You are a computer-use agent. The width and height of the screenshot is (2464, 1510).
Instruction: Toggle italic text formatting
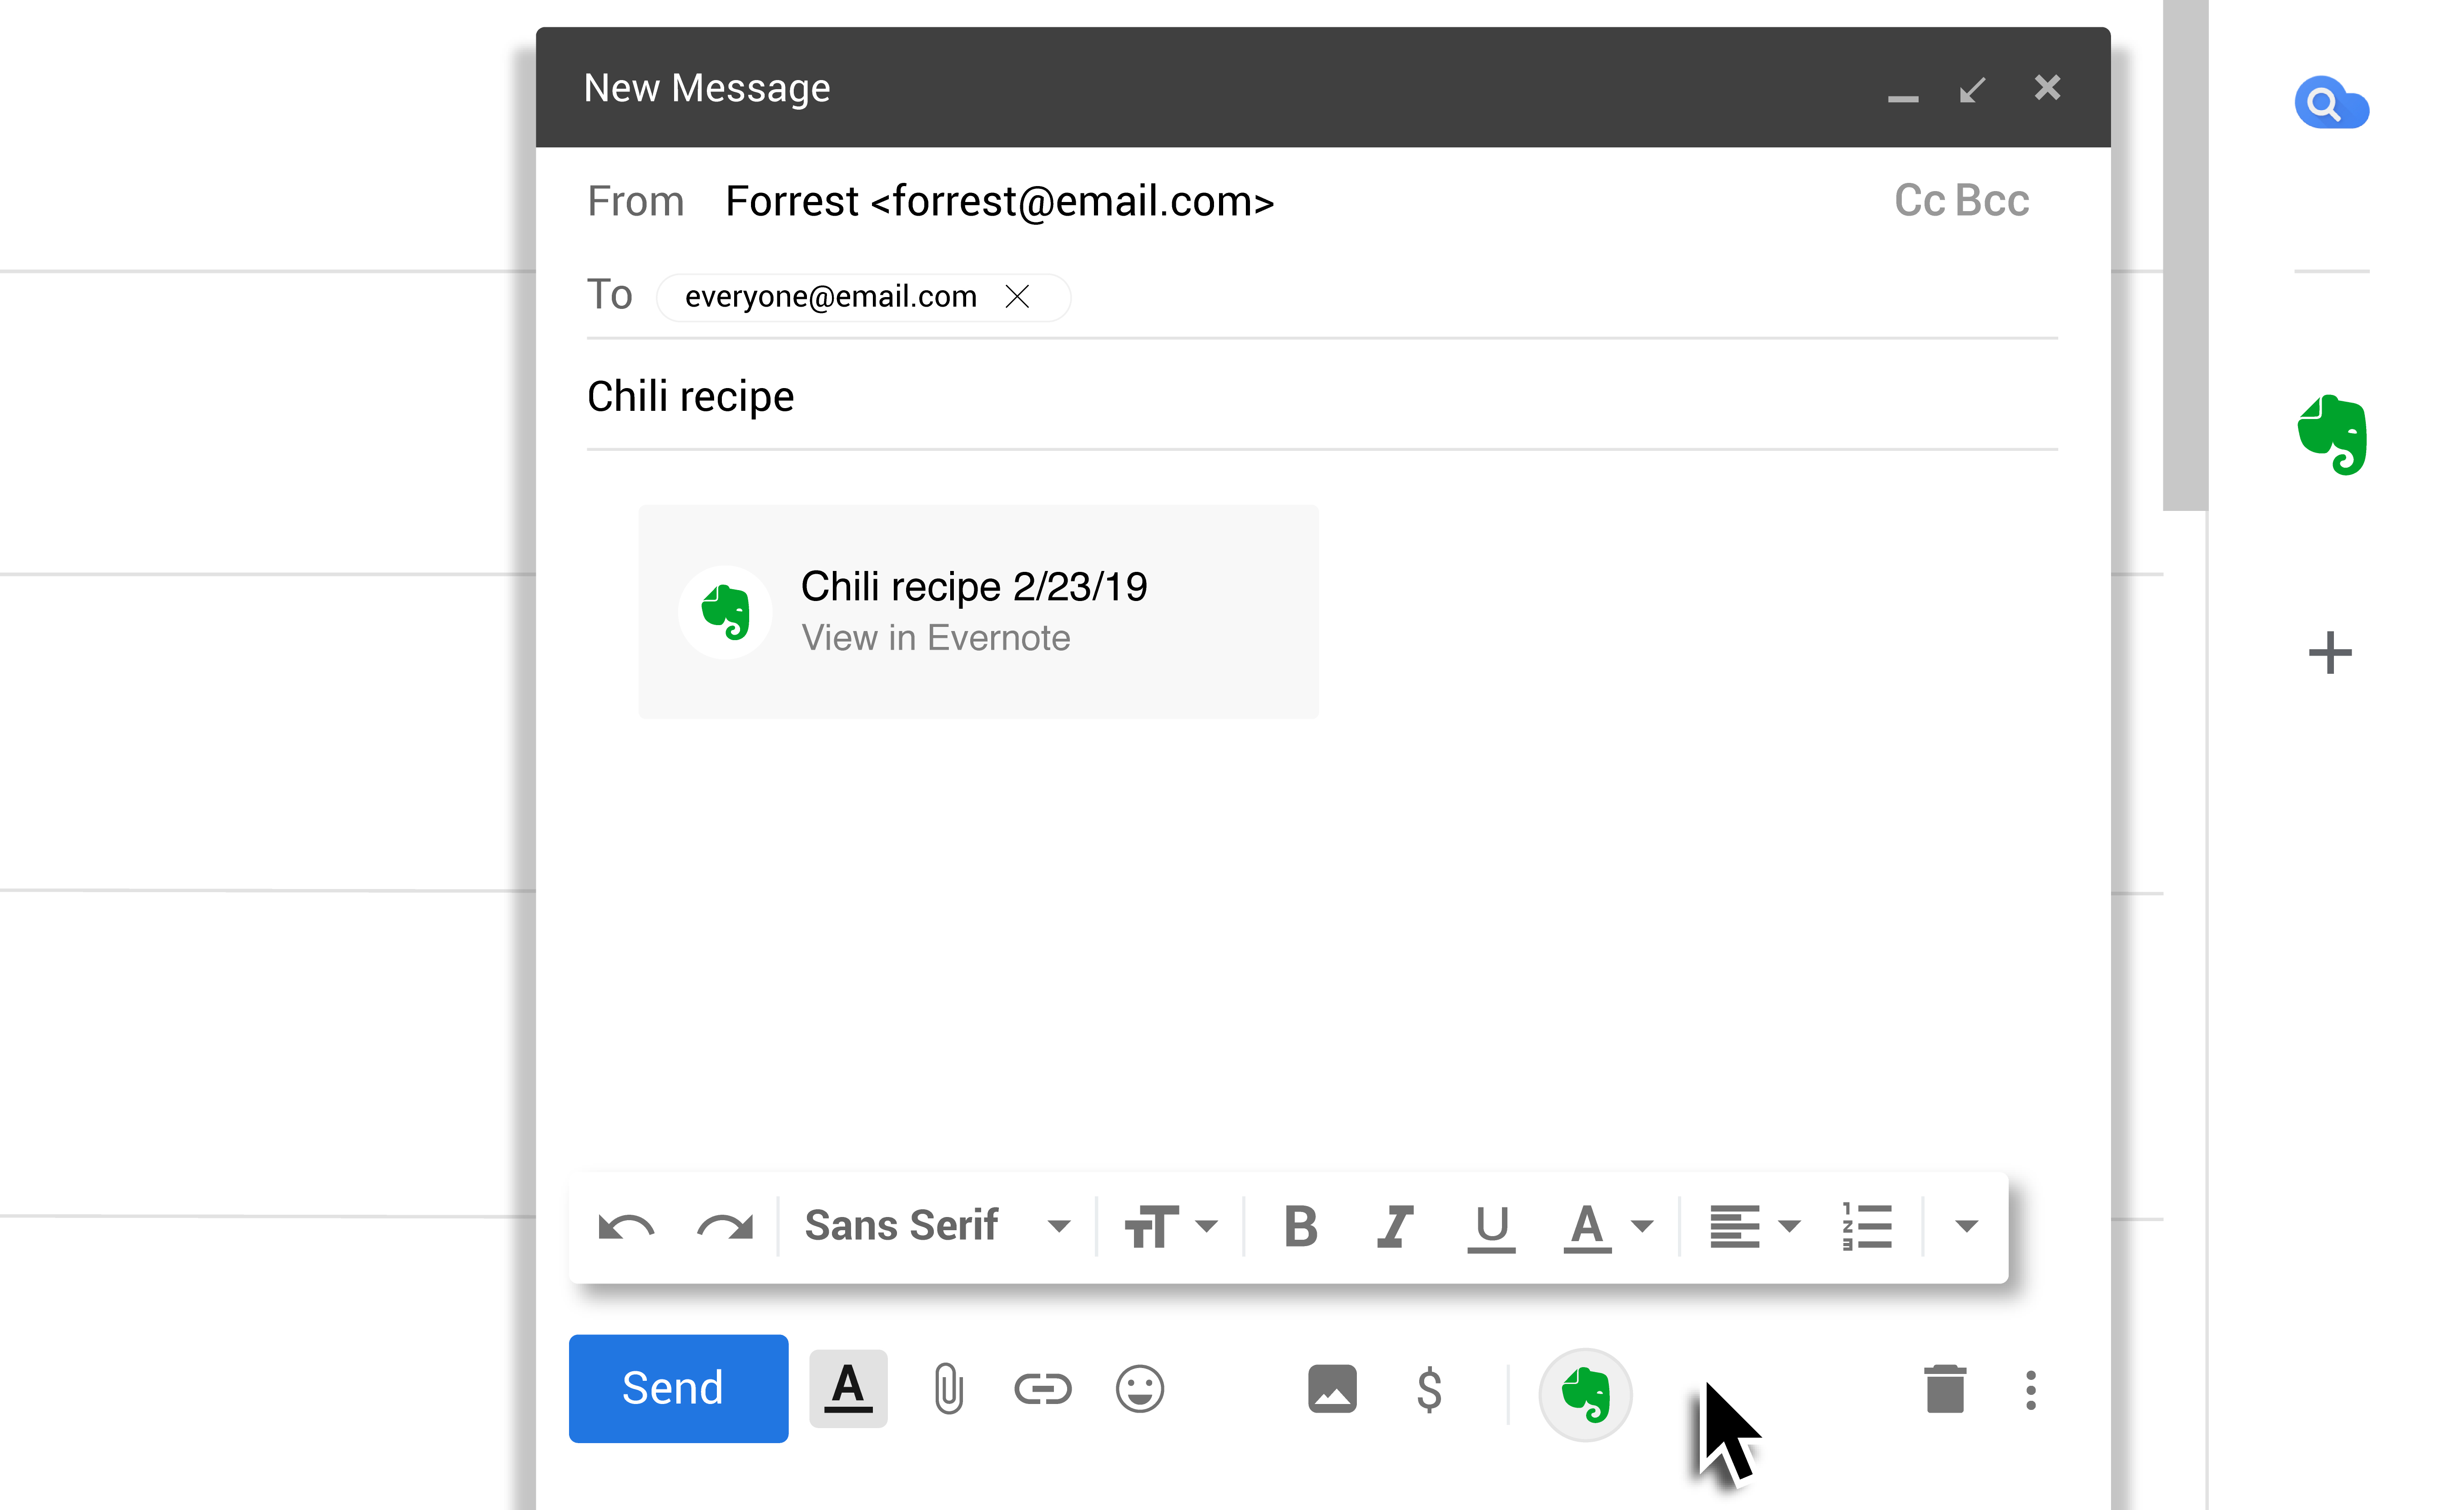(1395, 1225)
